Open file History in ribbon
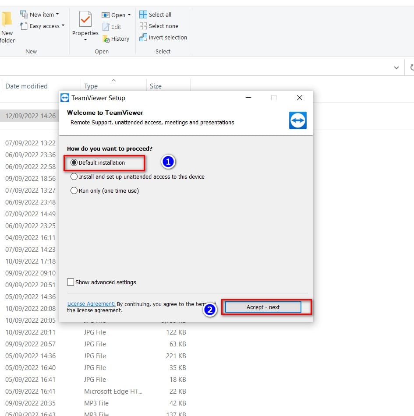414x416 pixels. pyautogui.click(x=116, y=39)
